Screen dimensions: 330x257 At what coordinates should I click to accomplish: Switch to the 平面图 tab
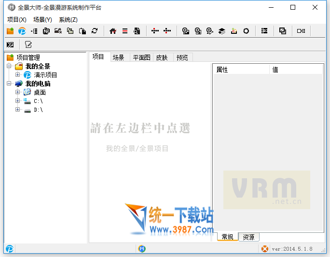pyautogui.click(x=142, y=57)
